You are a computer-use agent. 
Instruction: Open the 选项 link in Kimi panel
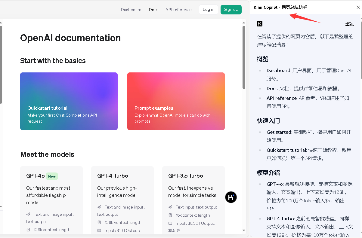pos(349,24)
